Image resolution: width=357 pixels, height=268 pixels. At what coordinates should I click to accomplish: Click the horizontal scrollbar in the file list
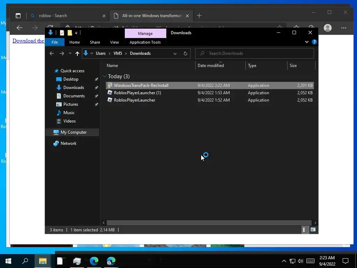tap(209, 223)
